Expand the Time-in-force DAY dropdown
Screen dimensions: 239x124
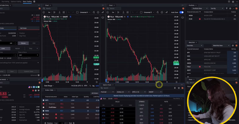point(29,55)
